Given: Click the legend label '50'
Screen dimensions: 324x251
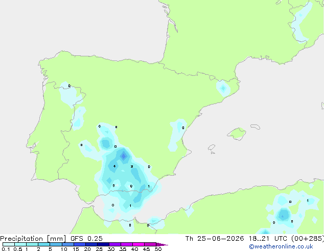Looking at the screenshot, I should coord(158,249).
